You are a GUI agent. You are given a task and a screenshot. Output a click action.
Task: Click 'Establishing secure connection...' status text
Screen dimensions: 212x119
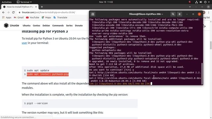point(19,117)
